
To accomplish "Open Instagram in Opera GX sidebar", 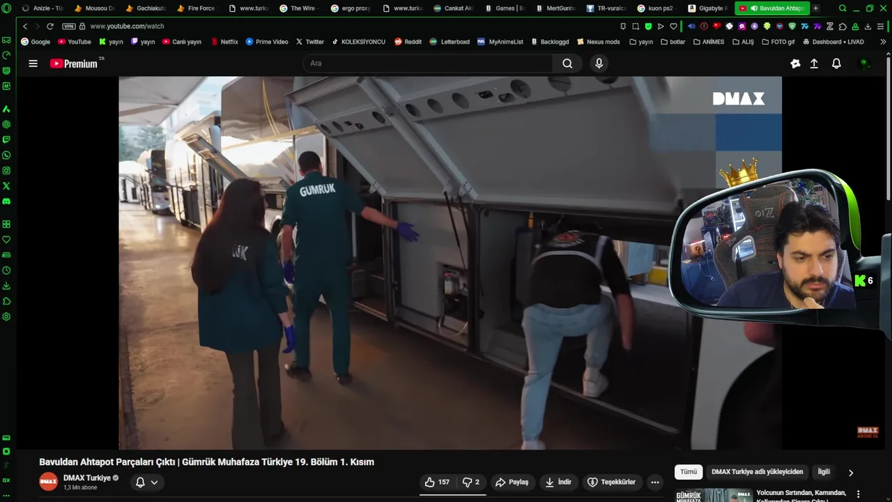I will (6, 171).
